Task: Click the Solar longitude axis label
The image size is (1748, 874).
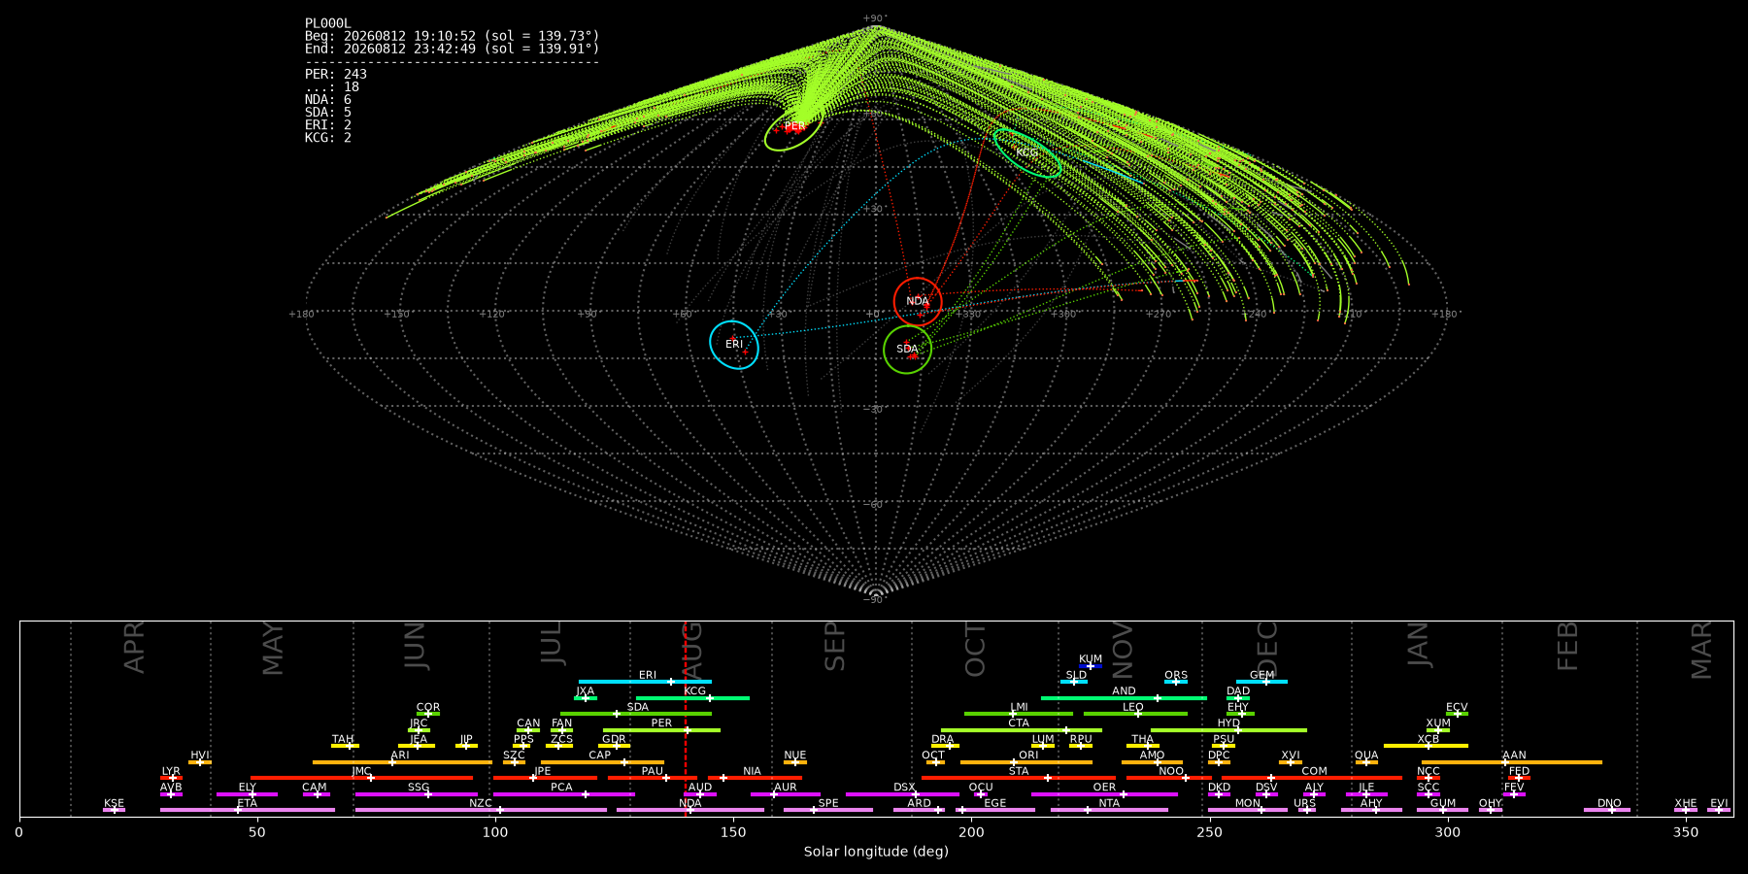Action: (876, 852)
